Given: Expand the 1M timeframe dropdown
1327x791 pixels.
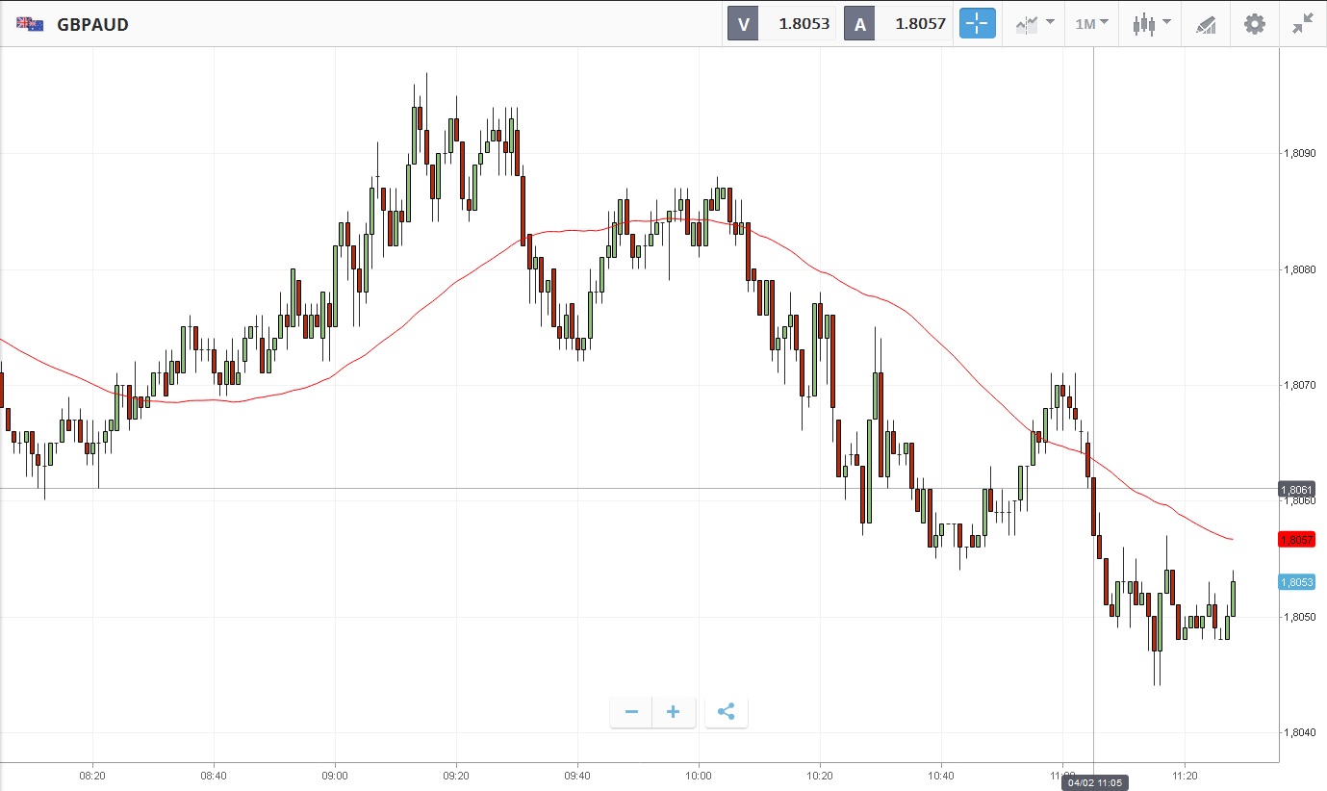Looking at the screenshot, I should point(1091,24).
